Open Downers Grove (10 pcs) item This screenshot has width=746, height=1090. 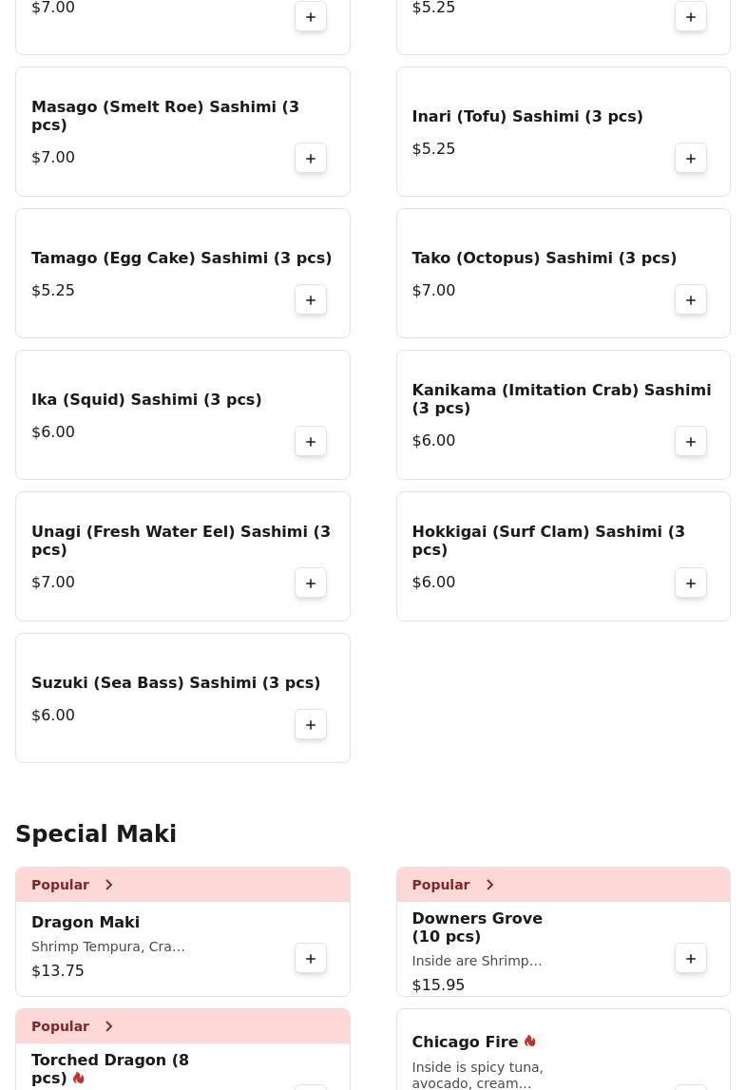[476, 927]
